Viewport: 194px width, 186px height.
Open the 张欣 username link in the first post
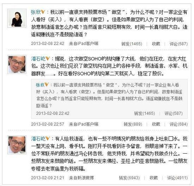tap(36, 12)
